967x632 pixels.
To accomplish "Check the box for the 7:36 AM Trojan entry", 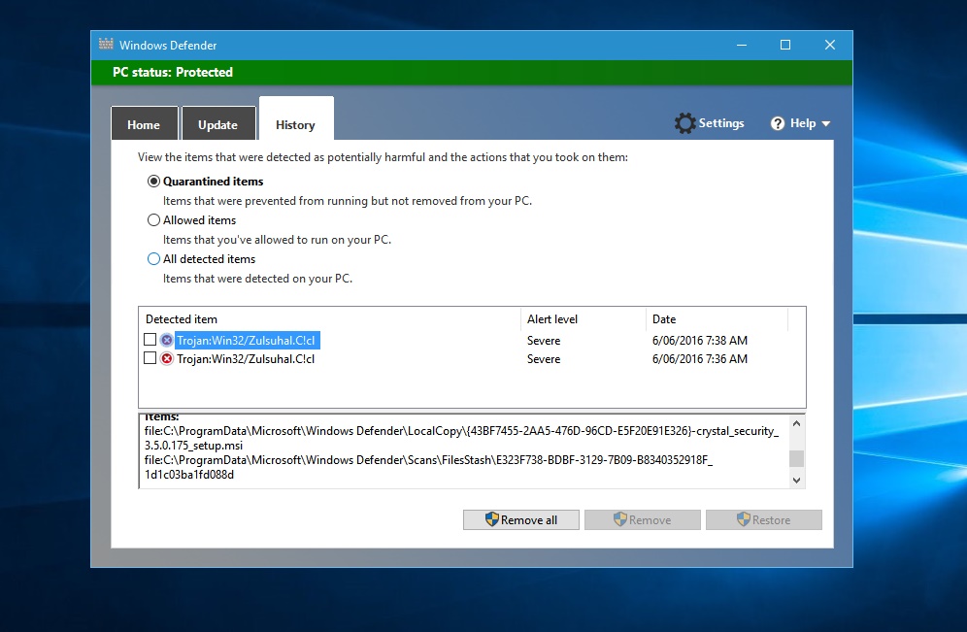I will (150, 357).
